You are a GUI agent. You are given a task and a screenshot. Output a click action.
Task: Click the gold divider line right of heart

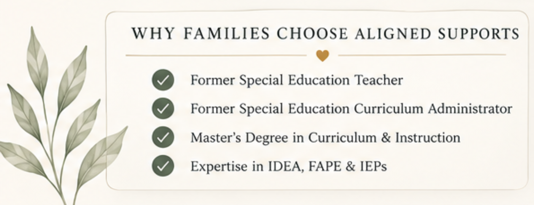[422, 55]
